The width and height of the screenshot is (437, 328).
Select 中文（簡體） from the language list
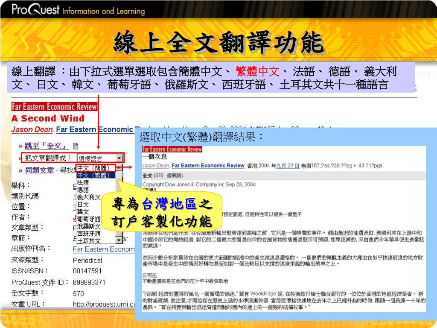pos(93,168)
